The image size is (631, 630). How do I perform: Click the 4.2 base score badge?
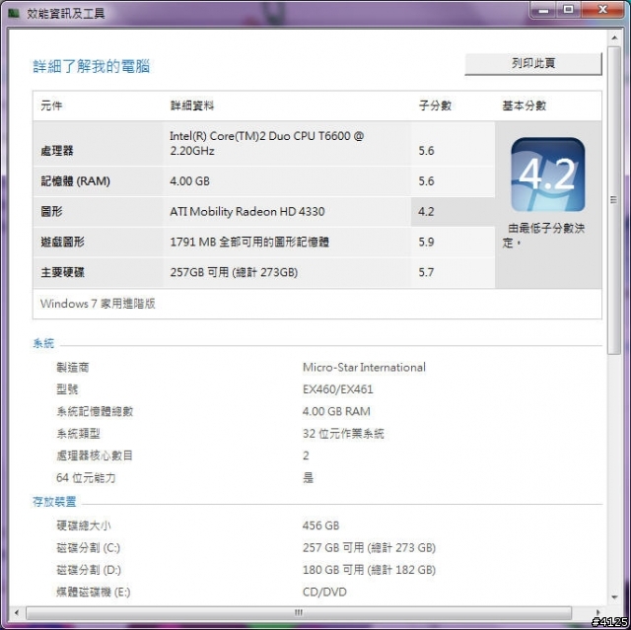tap(548, 175)
